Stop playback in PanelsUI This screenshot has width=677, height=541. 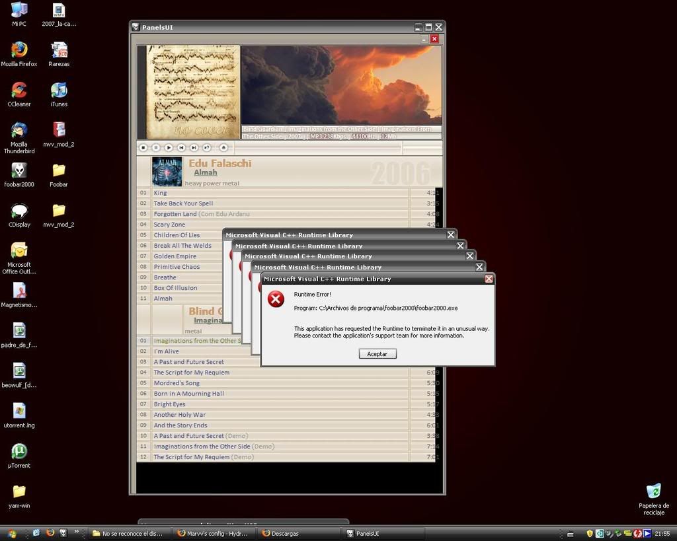click(143, 147)
